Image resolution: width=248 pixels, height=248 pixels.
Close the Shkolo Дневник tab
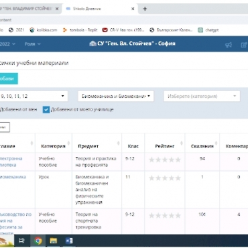(133, 9)
